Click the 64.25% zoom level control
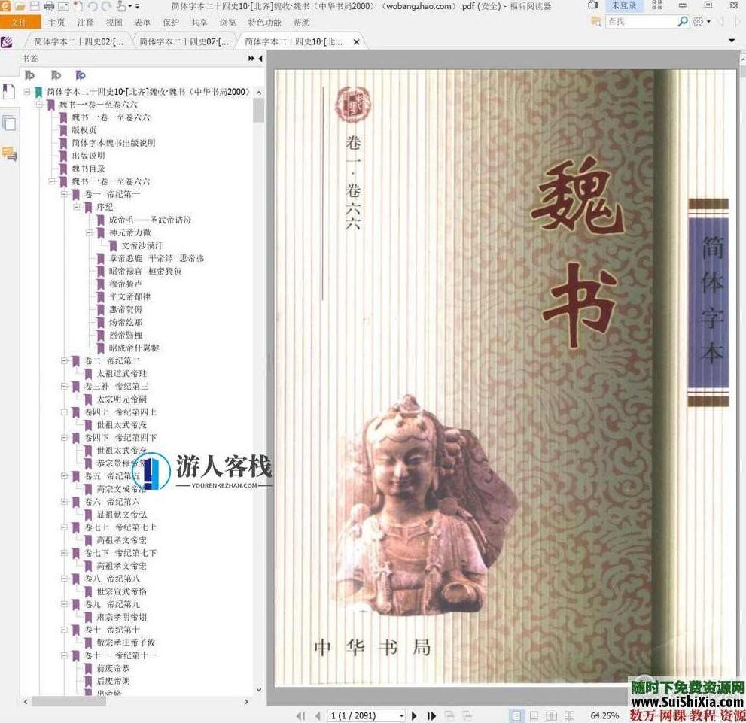The image size is (746, 723). 604,715
